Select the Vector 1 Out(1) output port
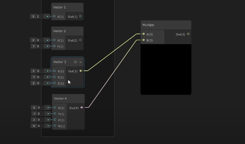Viewport: 245px width, 144px height. (80, 16)
